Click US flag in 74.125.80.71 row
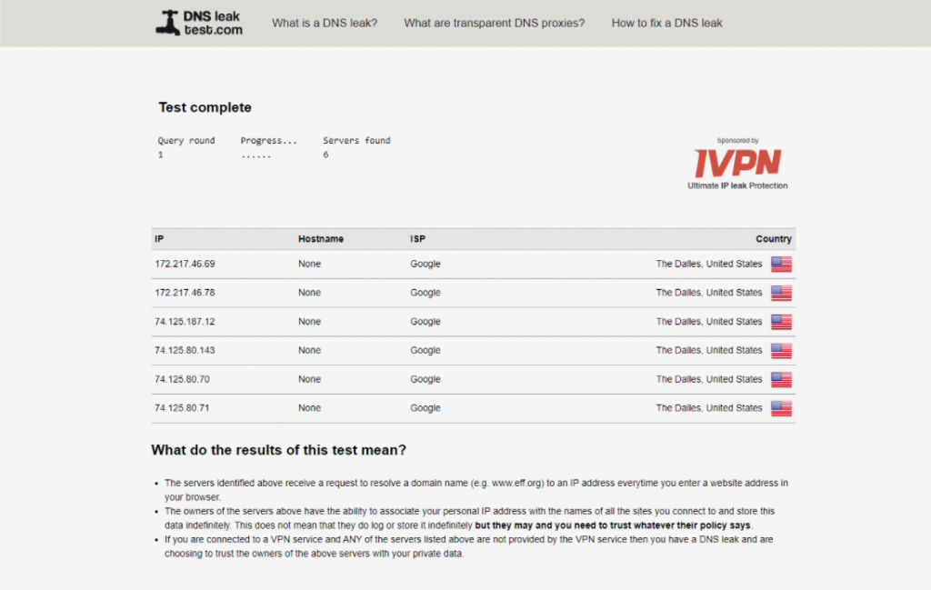The width and height of the screenshot is (931, 590). [781, 408]
